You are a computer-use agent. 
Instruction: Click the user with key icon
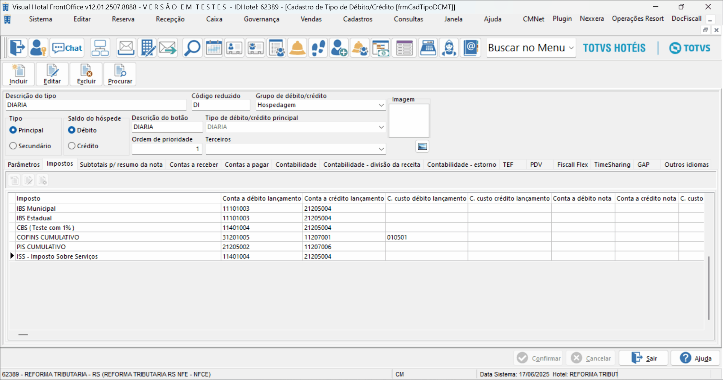click(x=38, y=48)
